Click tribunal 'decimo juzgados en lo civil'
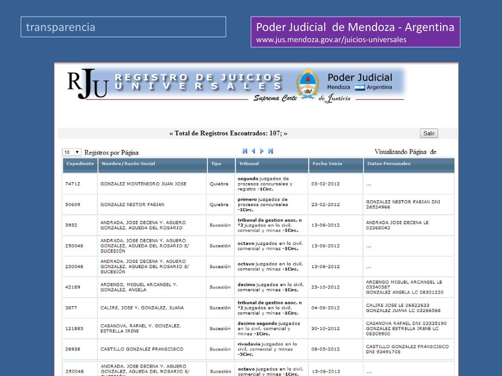 pos(271,287)
